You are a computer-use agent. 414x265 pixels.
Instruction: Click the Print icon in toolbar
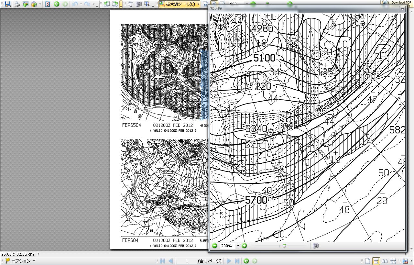(x=17, y=4)
